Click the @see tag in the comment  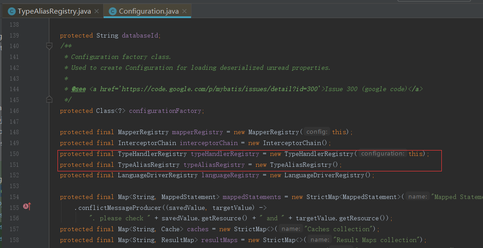[x=79, y=89]
